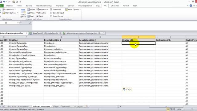The height and width of the screenshot is (111, 197).
Task: Click the Undo icon in quick access toolbar
Action: pyautogui.click(x=4, y=2)
